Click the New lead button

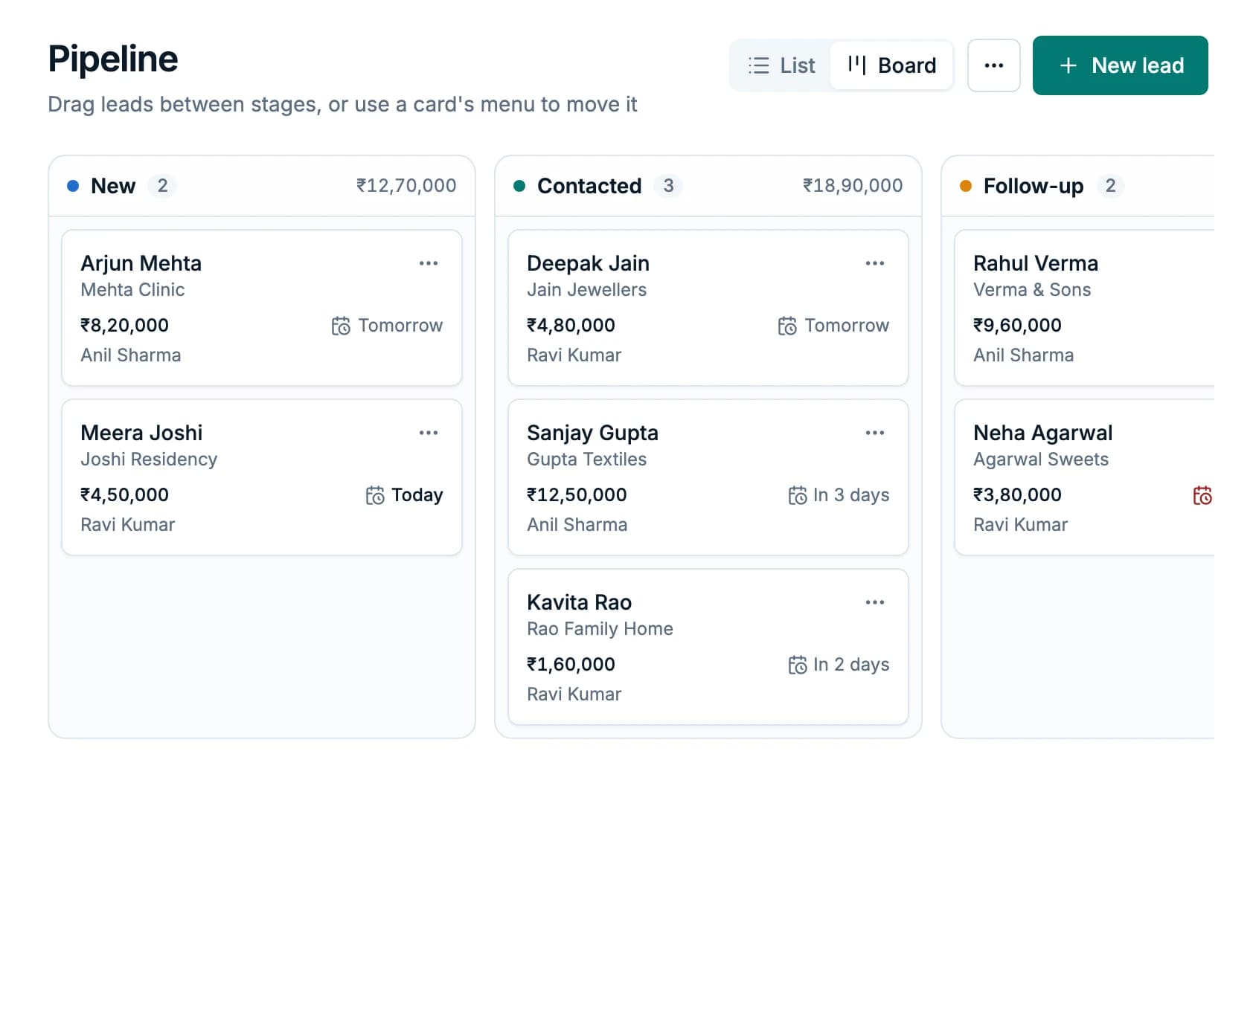point(1120,65)
